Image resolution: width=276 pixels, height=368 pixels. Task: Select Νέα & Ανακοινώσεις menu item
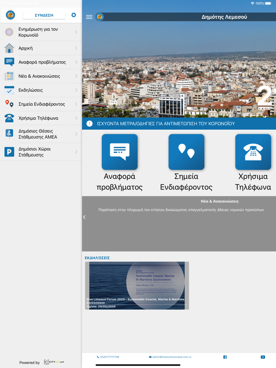(x=41, y=76)
